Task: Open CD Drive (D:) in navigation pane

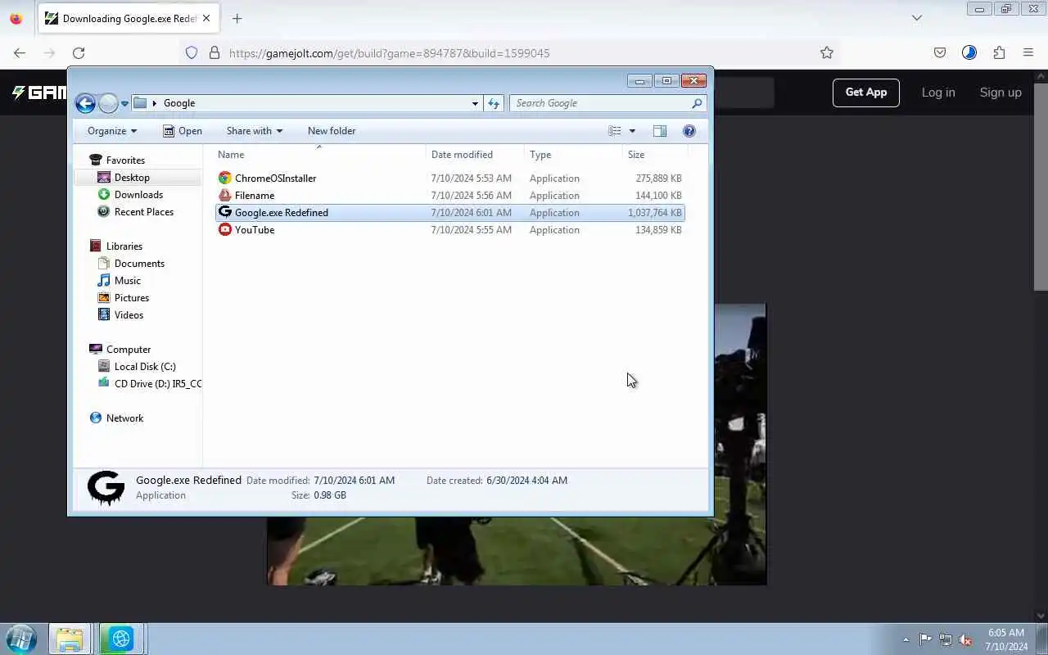Action: point(158,384)
